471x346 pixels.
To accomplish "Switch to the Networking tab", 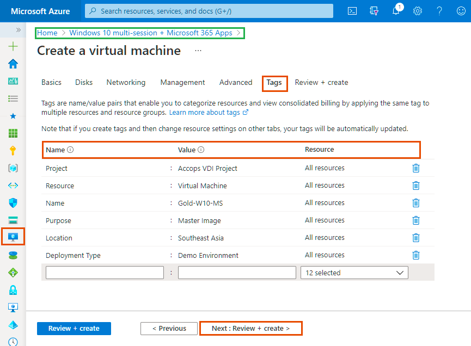I will (x=126, y=83).
